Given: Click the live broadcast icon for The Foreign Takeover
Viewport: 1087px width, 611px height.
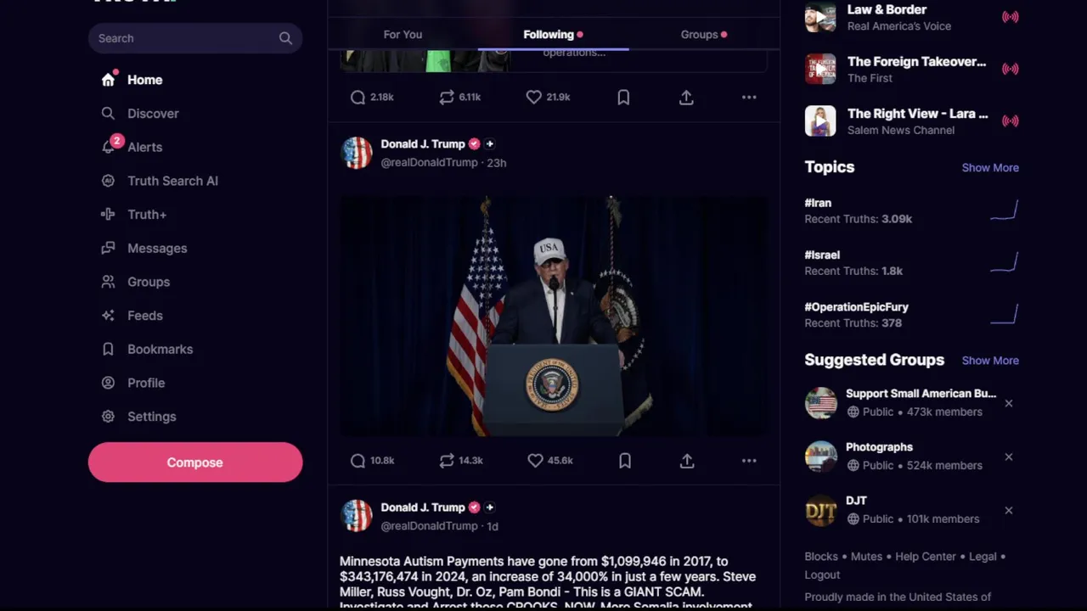Looking at the screenshot, I should (1010, 69).
